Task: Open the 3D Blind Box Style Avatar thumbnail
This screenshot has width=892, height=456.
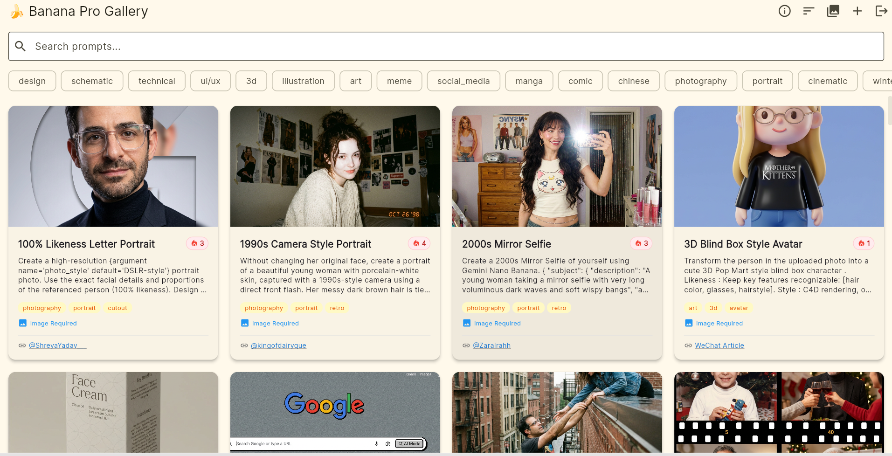Action: tap(779, 166)
